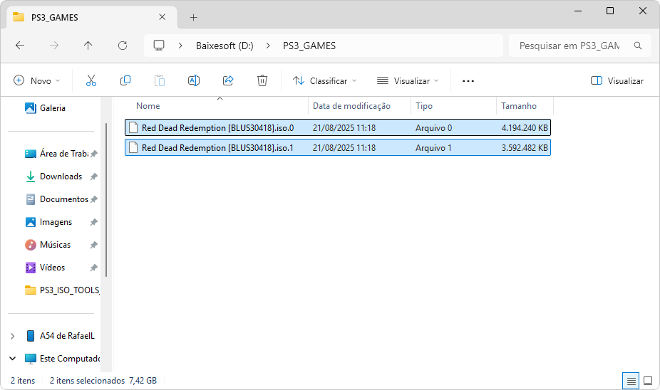The height and width of the screenshot is (390, 660).
Task: Sort by the Tamanho column header
Action: coord(519,106)
